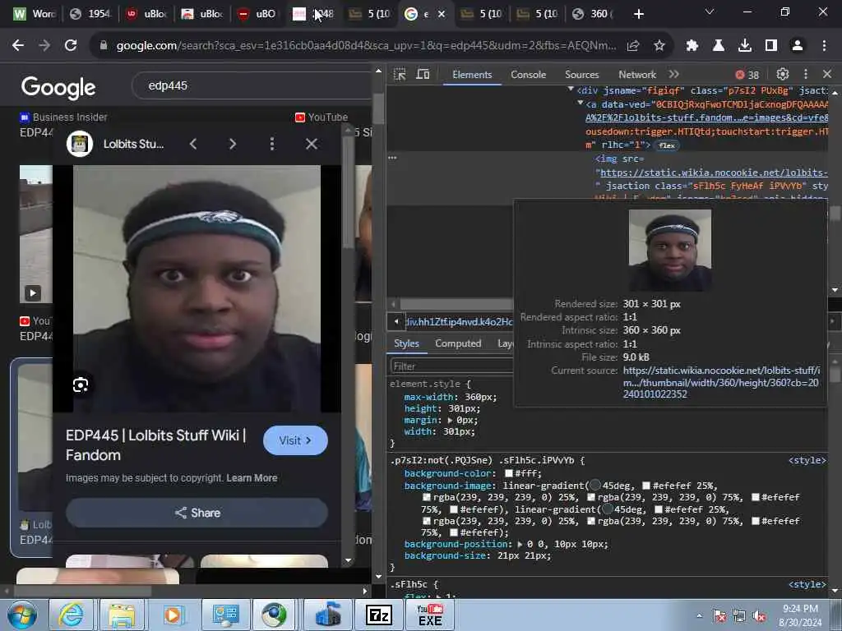The image size is (842, 631).
Task: Close the image preview panel
Action: pos(312,144)
